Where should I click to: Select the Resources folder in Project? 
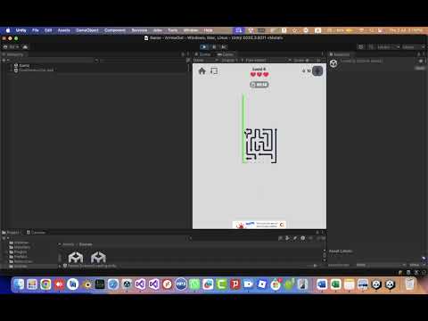[x=21, y=261]
